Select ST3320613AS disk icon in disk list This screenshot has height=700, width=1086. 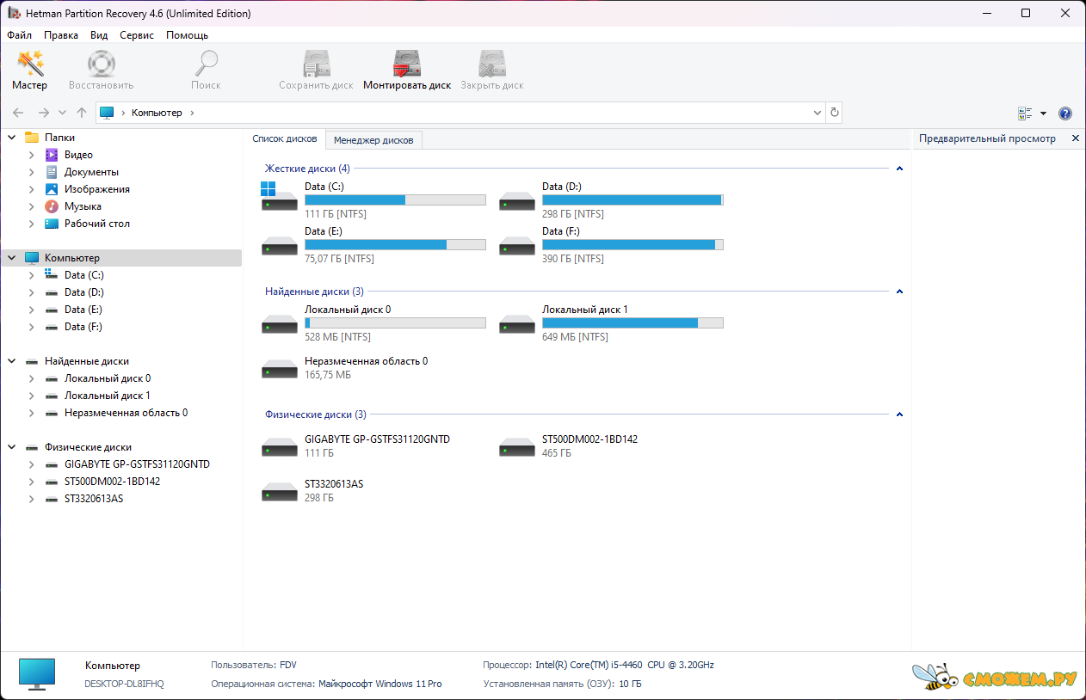tap(279, 492)
